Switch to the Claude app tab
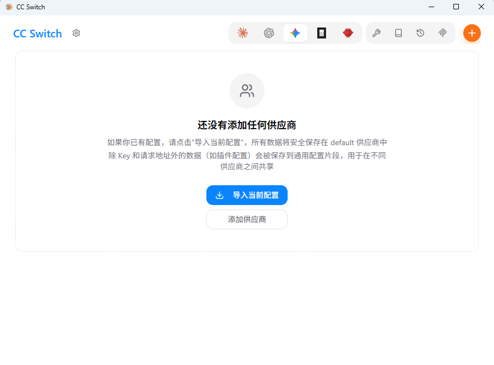494x365 pixels. click(243, 33)
